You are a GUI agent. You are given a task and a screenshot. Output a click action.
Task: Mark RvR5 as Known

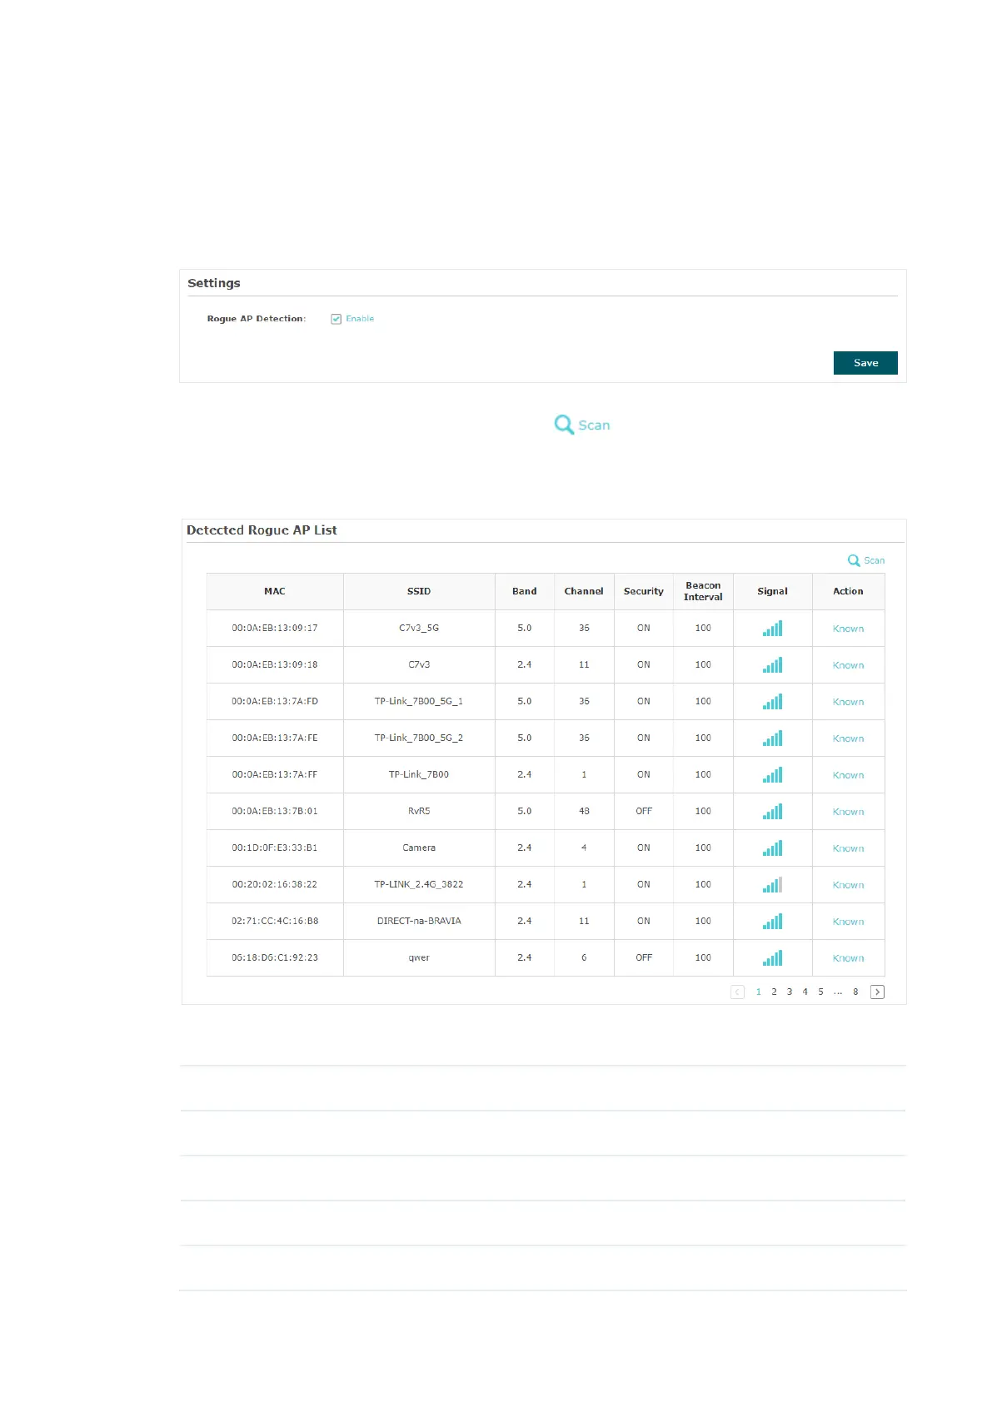coord(848,812)
